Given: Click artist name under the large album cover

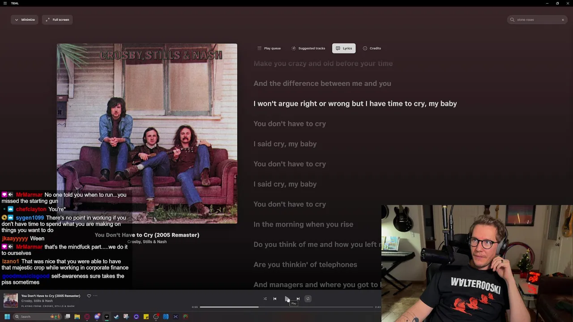Looking at the screenshot, I should click(147, 241).
